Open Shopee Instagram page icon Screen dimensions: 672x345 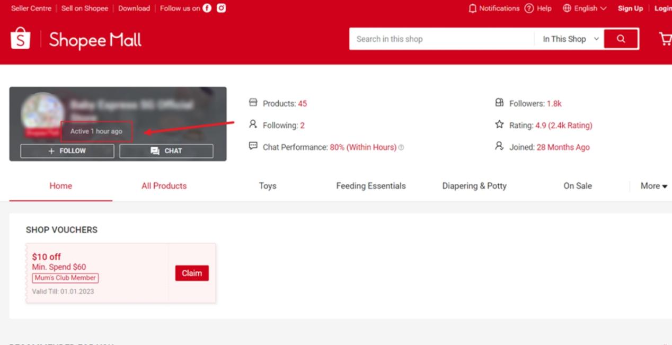[x=222, y=8]
